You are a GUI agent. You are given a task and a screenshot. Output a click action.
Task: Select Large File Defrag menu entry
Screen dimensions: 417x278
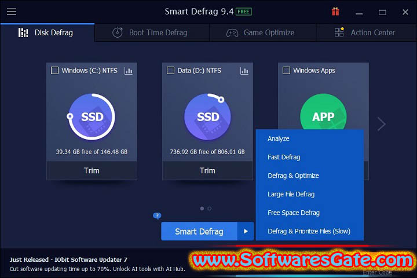point(309,194)
